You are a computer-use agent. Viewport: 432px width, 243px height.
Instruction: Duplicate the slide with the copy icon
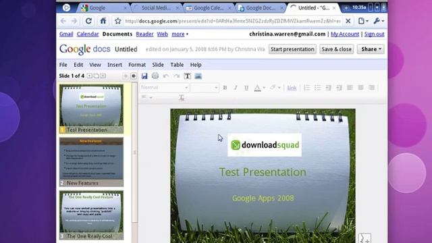pos(96,76)
